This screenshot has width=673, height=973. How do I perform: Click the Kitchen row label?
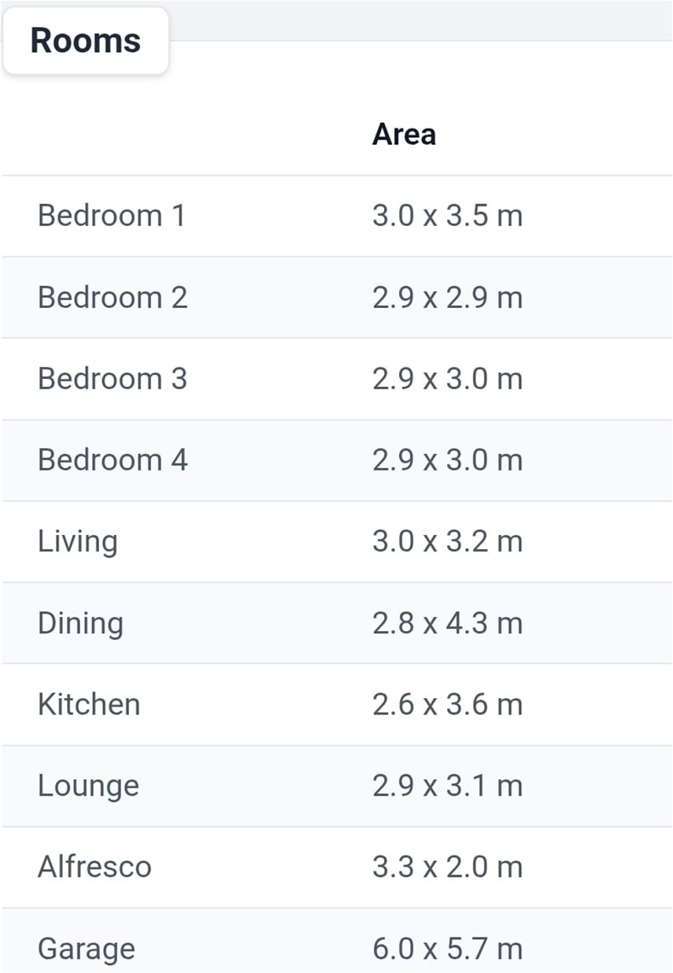pos(89,704)
